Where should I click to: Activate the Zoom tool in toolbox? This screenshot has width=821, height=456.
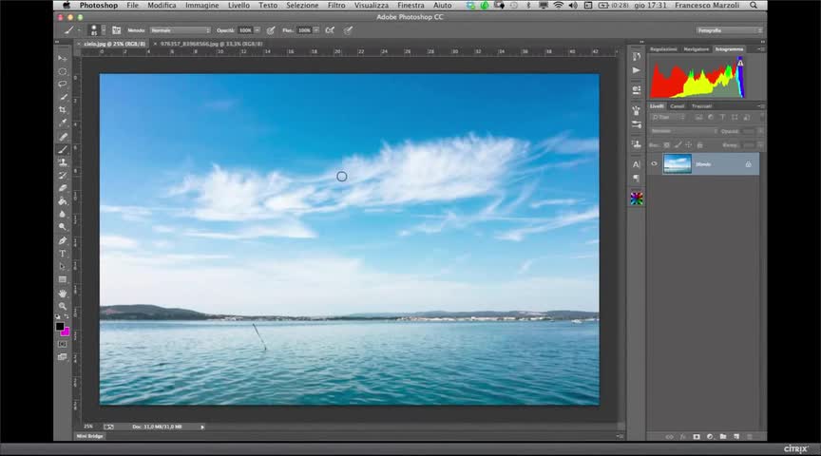(x=63, y=306)
